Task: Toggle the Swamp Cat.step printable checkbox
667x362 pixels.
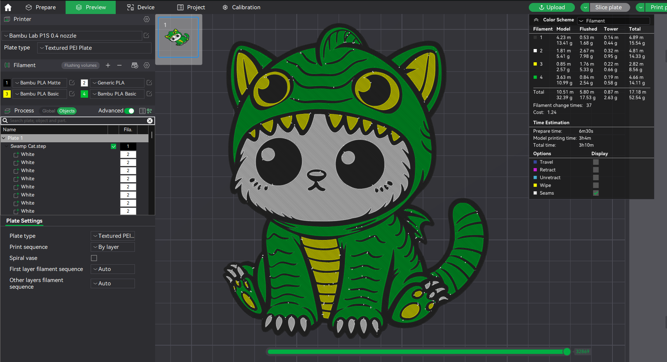Action: tap(114, 146)
